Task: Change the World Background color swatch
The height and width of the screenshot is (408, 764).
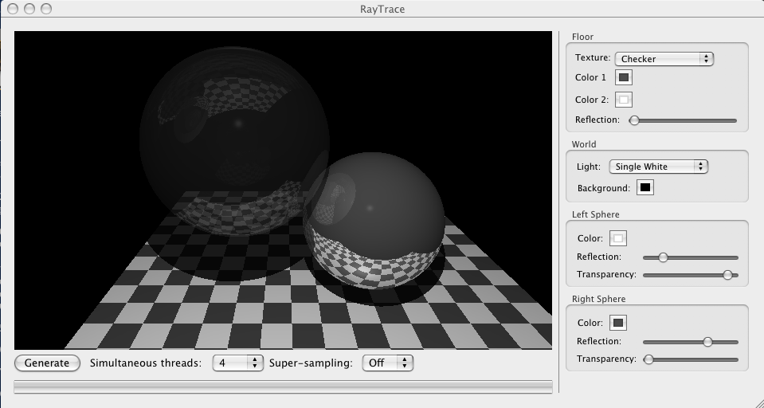Action: coord(645,188)
